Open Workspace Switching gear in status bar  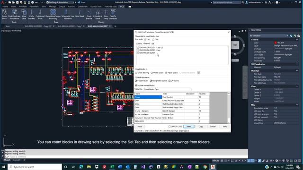pyautogui.click(x=276, y=161)
